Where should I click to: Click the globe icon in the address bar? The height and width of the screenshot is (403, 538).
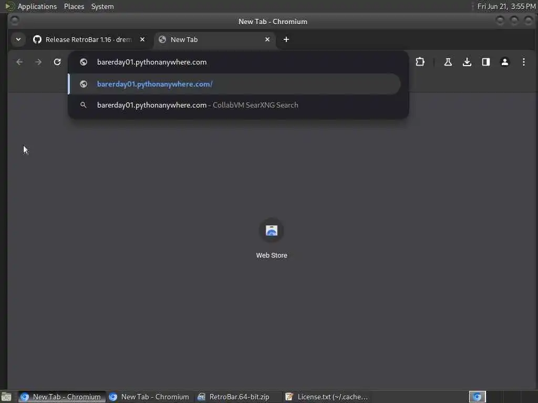pyautogui.click(x=84, y=62)
